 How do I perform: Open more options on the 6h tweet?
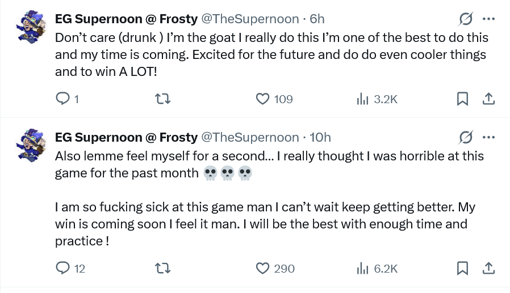pos(488,19)
